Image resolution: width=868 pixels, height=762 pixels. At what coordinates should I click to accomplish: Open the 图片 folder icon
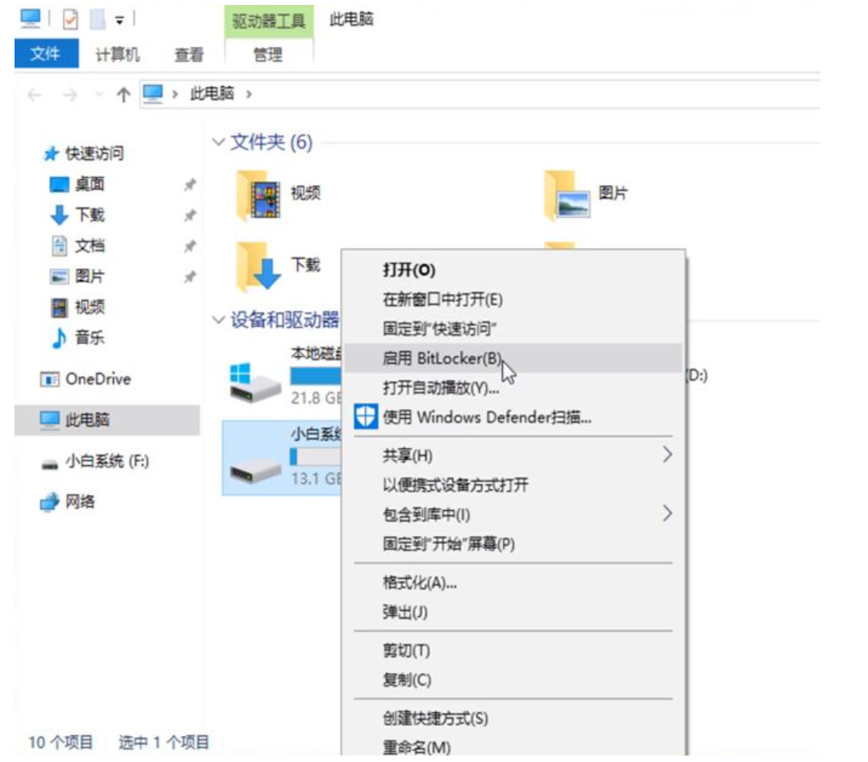[564, 195]
